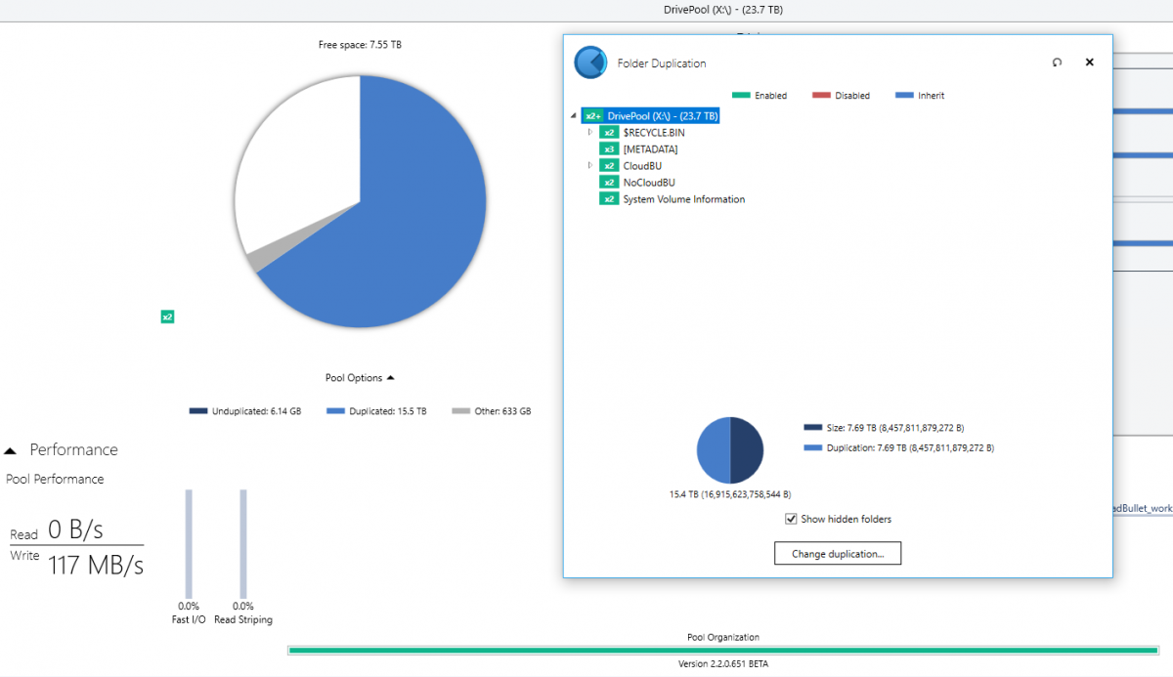
Task: Click the Unduplicated legend color swatch
Action: click(x=198, y=411)
